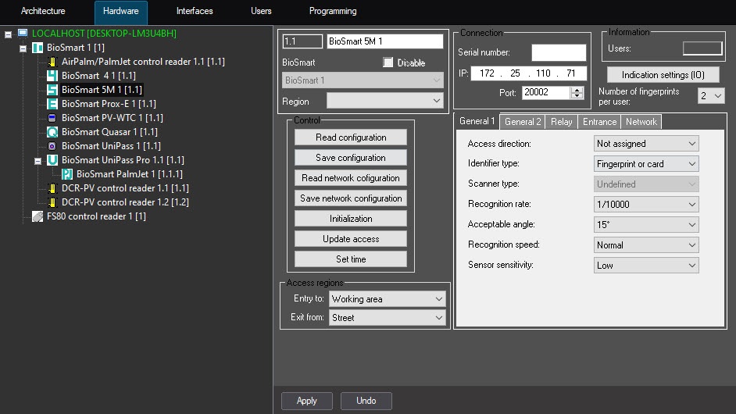The height and width of the screenshot is (414, 736).
Task: Click the BioSmart UniPass 1 icon
Action: click(52, 146)
